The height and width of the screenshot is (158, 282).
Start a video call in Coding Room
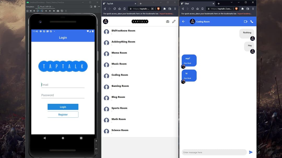pos(245,22)
